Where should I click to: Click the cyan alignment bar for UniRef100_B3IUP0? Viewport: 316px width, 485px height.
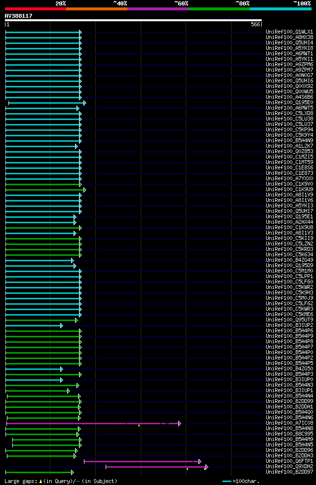pos(35,380)
